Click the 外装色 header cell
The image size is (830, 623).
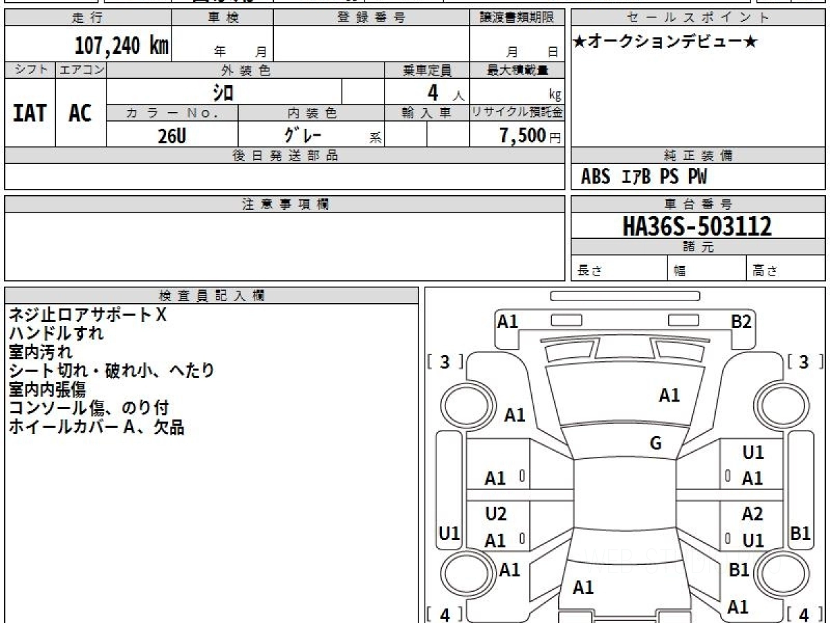[246, 70]
